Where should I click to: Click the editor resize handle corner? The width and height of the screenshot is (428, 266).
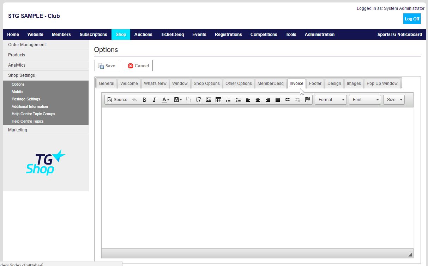pyautogui.click(x=410, y=254)
